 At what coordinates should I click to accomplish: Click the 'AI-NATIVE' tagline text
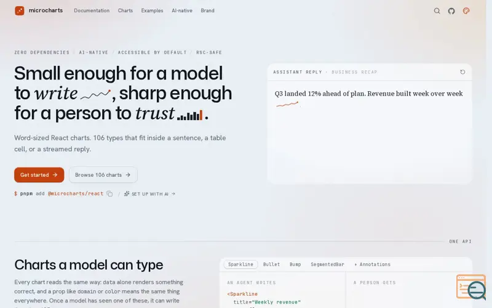(x=93, y=52)
